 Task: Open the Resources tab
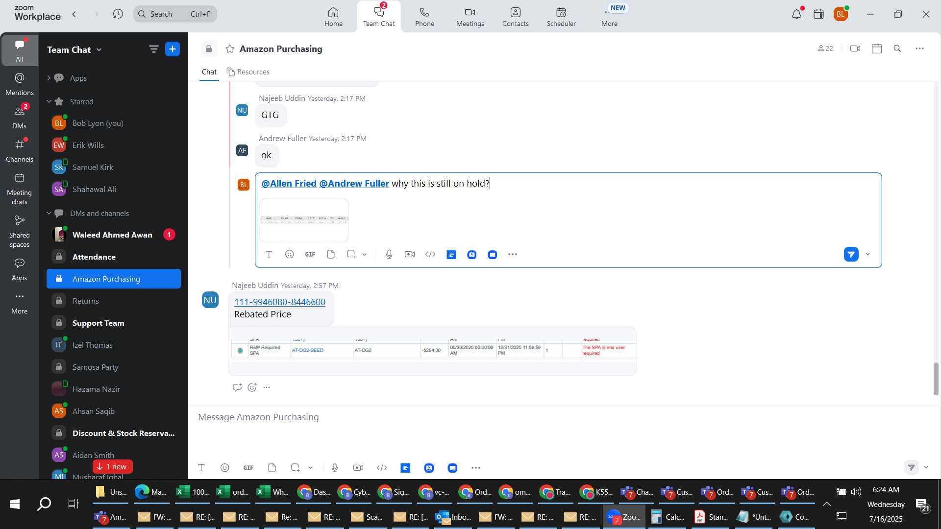click(x=248, y=72)
